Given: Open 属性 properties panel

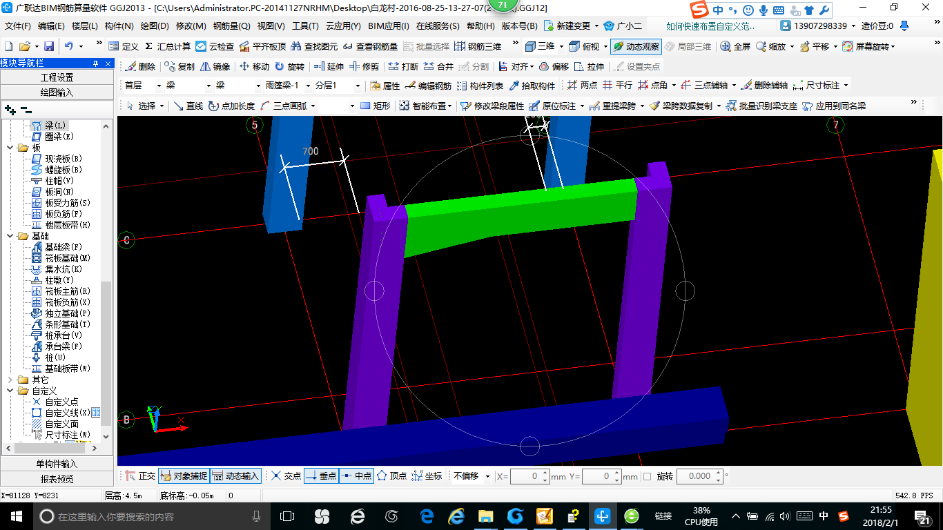Looking at the screenshot, I should [x=385, y=86].
